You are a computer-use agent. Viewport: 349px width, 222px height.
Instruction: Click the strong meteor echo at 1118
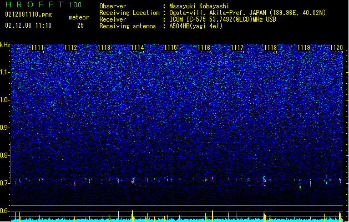264,181
